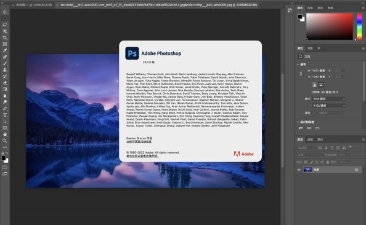Image resolution: width=366 pixels, height=225 pixels.
Task: Click the rainbow hue slider in Color panel
Action: [359, 27]
